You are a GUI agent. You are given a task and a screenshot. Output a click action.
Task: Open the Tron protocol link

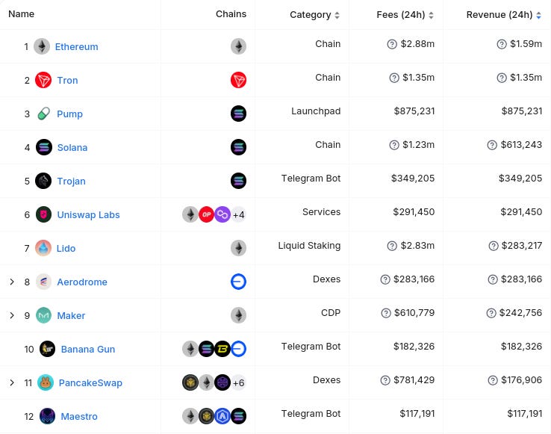coord(67,80)
